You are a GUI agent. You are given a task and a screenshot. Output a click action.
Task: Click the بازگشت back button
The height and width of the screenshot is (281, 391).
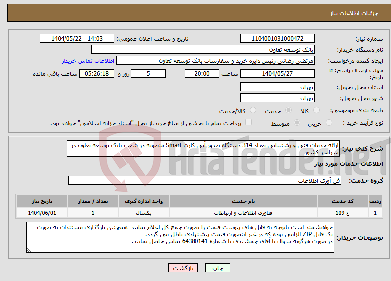[183, 268]
